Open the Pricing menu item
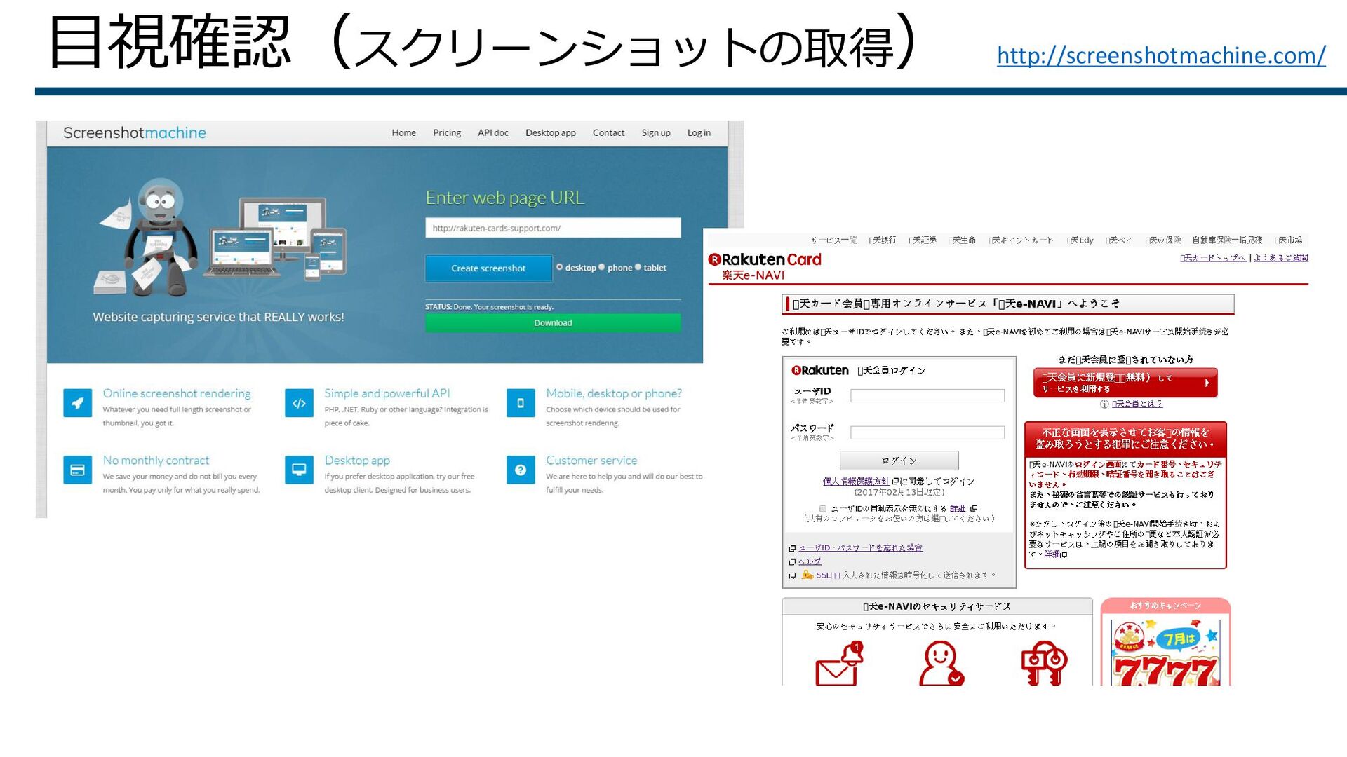 pyautogui.click(x=447, y=132)
